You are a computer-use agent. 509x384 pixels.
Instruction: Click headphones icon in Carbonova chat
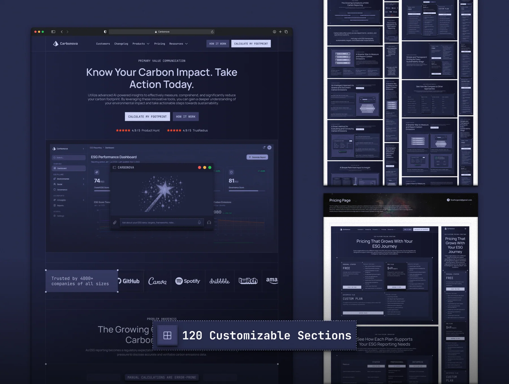(x=209, y=222)
